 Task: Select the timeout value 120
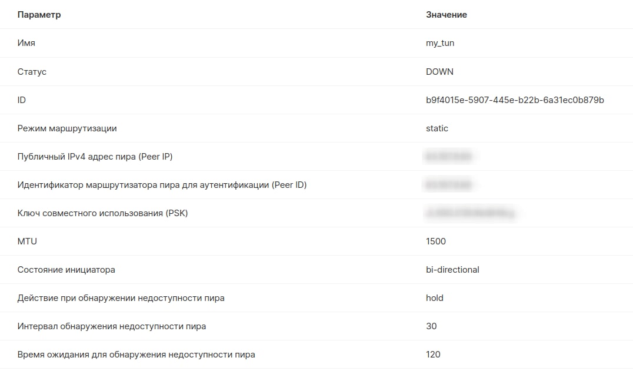coord(433,355)
